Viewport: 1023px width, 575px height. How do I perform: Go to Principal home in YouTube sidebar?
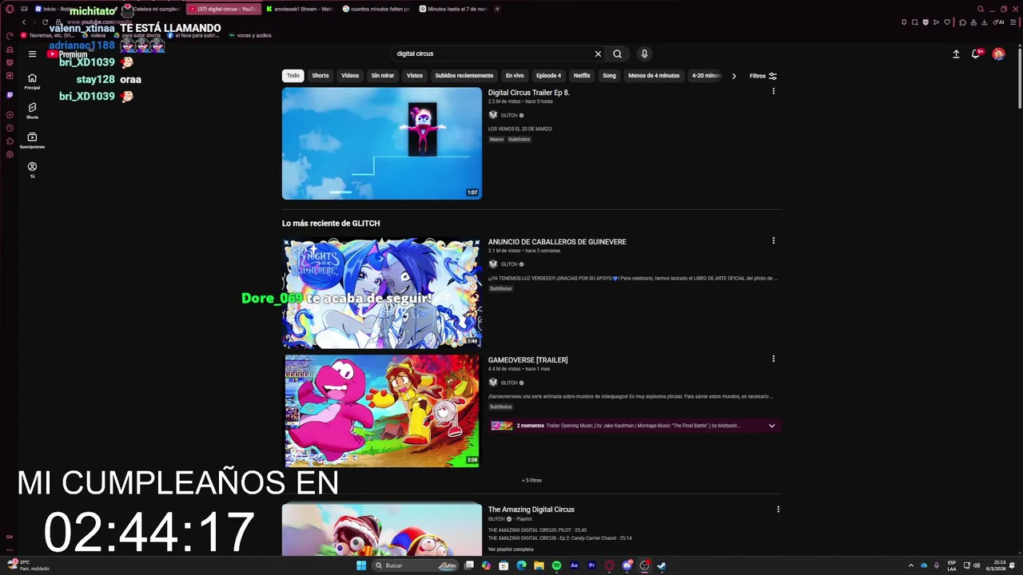[x=32, y=81]
